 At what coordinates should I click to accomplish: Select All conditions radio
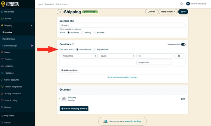tap(77, 50)
